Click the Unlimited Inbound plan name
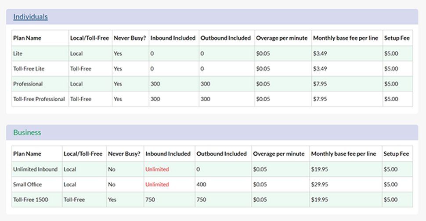The image size is (426, 221). coord(35,169)
